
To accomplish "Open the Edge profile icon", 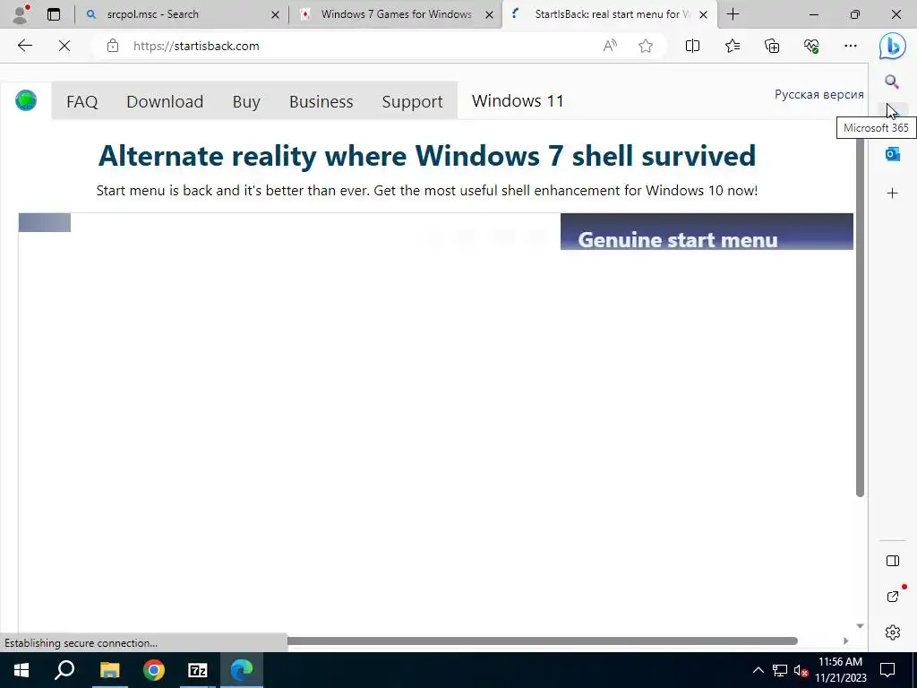I will point(21,14).
